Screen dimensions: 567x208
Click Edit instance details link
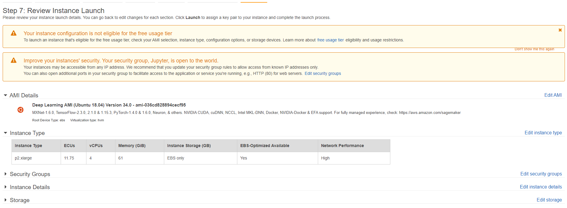[541, 187]
